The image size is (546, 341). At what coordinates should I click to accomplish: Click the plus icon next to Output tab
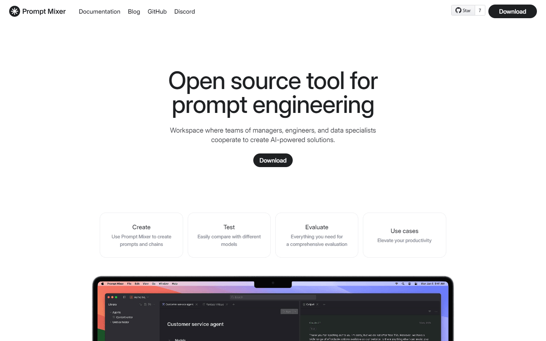324,304
